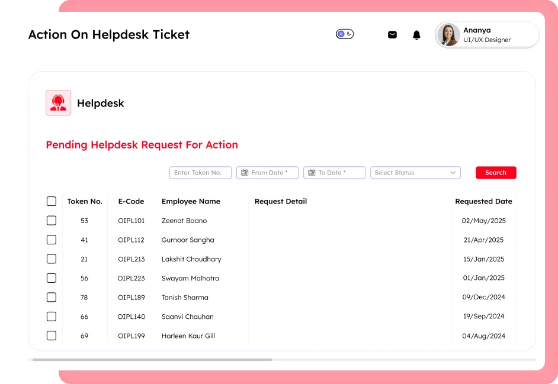The image size is (558, 384).
Task: Click the Enter Token No. input field
Action: [x=200, y=172]
